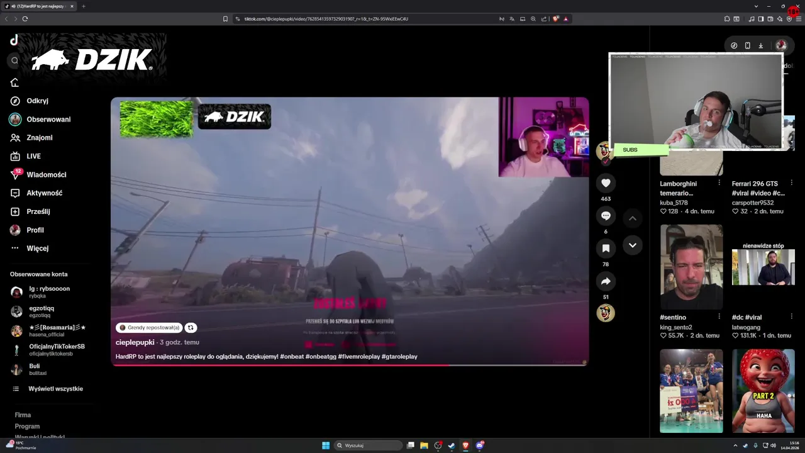Open the browser extensions puzzle icon
The image size is (805, 453).
point(726,19)
